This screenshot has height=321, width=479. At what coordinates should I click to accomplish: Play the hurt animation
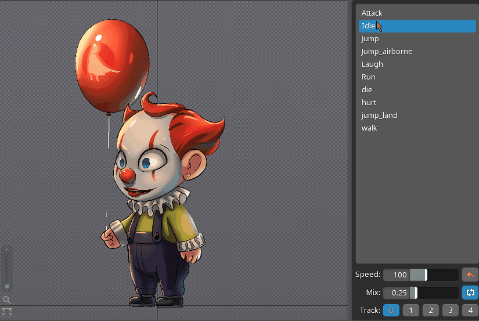417,103
